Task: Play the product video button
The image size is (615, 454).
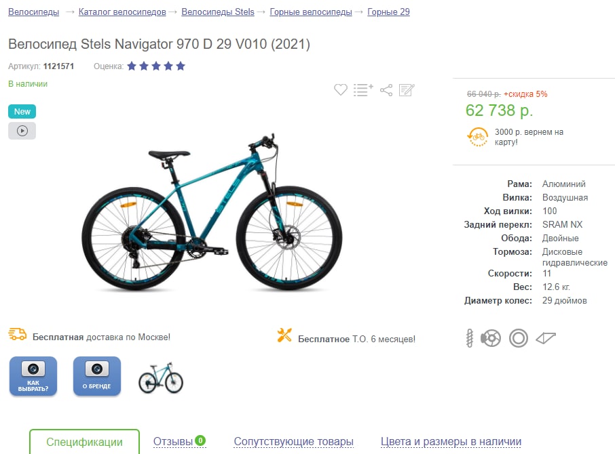Action: 22,131
